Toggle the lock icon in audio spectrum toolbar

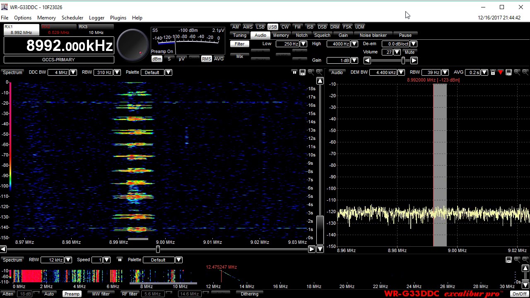coord(493,72)
